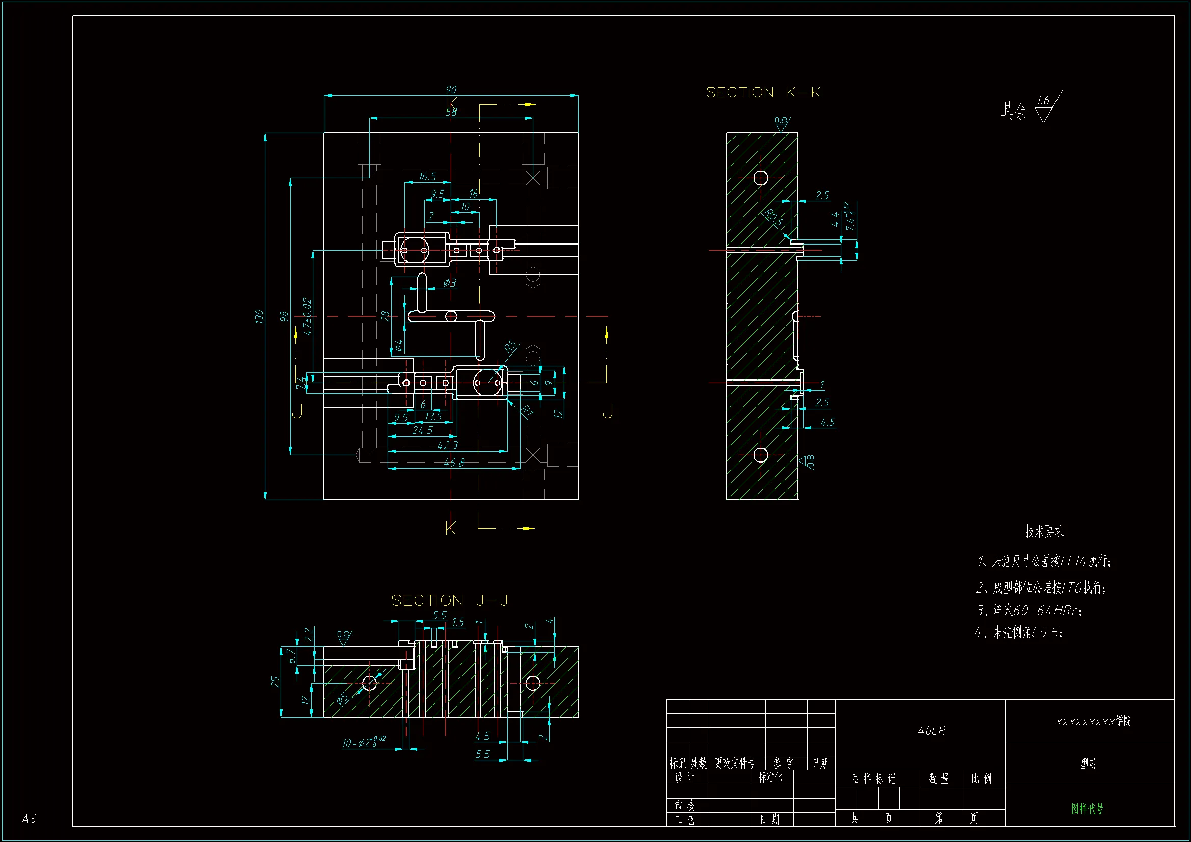Click the 型芯 part name cell

1088,763
